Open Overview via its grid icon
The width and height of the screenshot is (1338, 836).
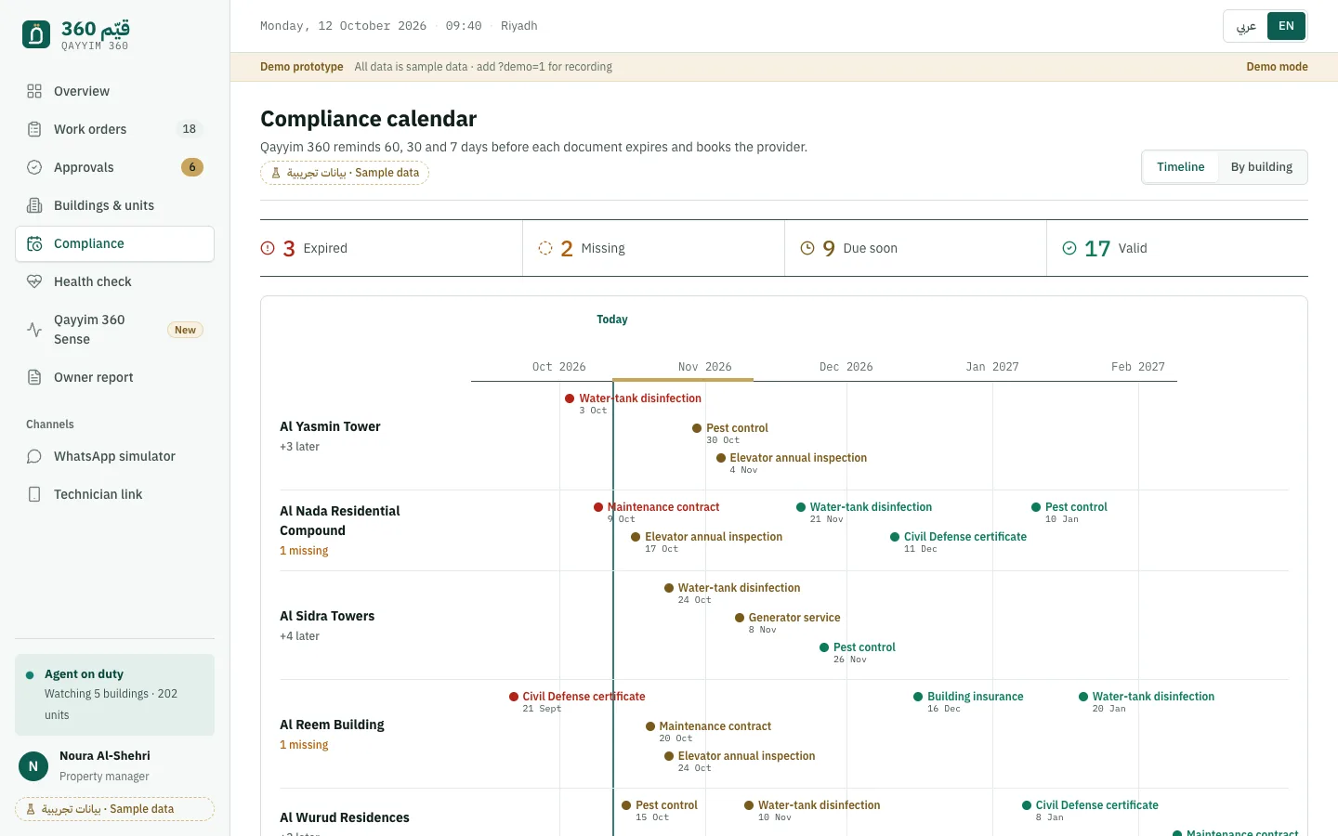pos(34,91)
